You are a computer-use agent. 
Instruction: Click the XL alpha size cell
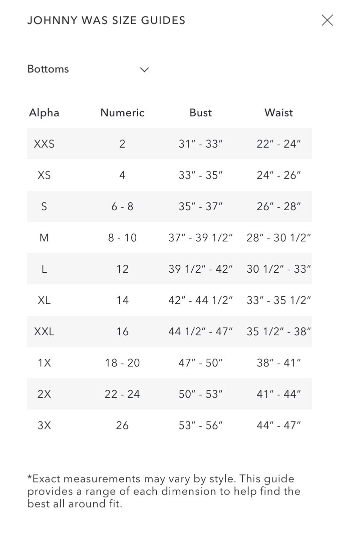point(44,300)
